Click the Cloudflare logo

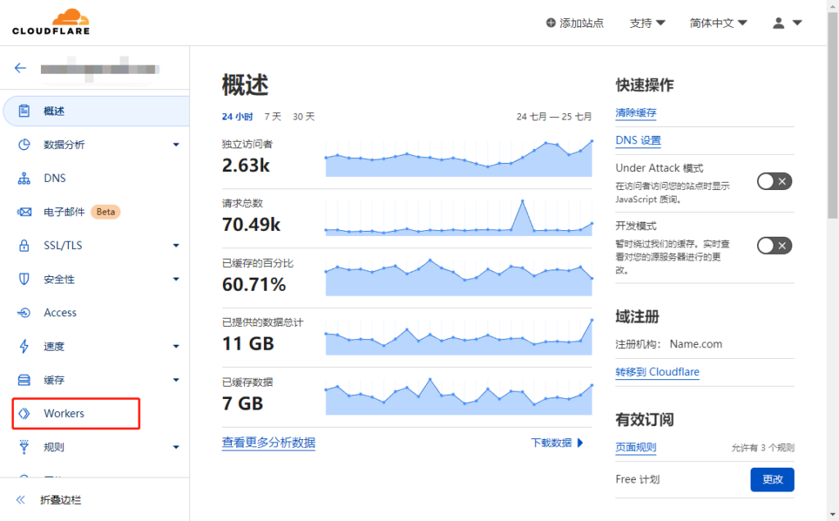(x=51, y=22)
